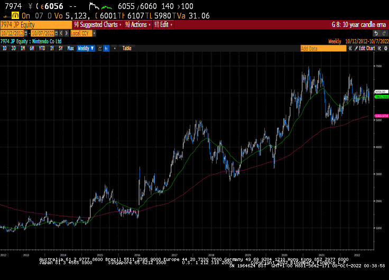This screenshot has height=280, width=389.
Task: Select the 5Y range tab
Action: [x=61, y=49]
